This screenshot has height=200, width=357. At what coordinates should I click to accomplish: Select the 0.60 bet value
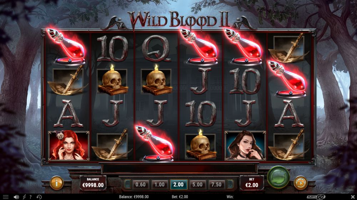click(140, 185)
